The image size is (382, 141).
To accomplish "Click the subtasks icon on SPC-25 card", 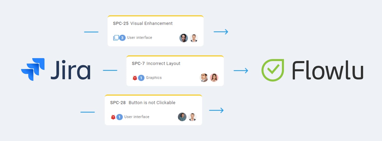I will click(116, 38).
